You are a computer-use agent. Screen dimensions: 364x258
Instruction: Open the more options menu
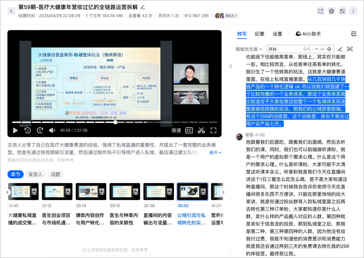coord(353,11)
